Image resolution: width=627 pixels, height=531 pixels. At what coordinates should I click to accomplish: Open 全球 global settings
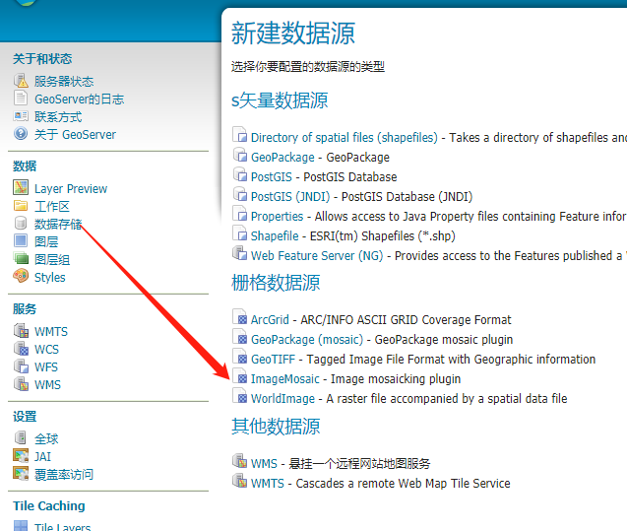46,438
